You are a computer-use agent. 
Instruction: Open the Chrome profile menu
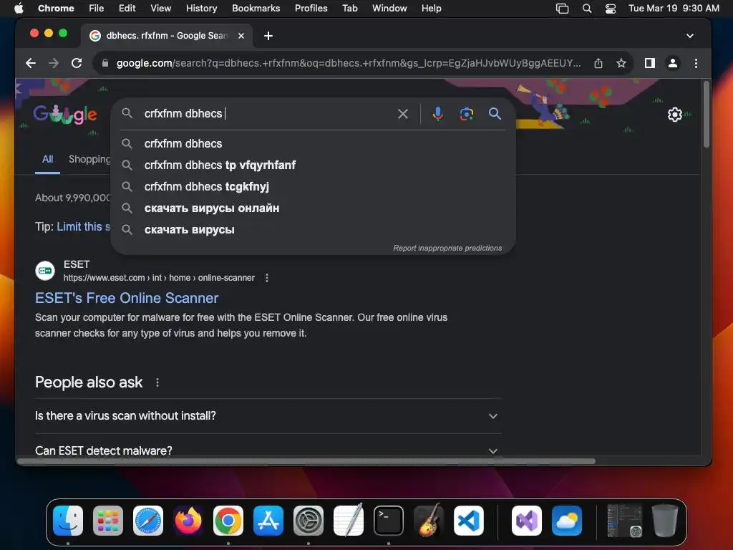pos(673,63)
